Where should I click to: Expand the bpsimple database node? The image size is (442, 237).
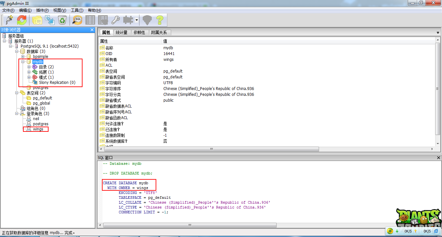point(23,57)
